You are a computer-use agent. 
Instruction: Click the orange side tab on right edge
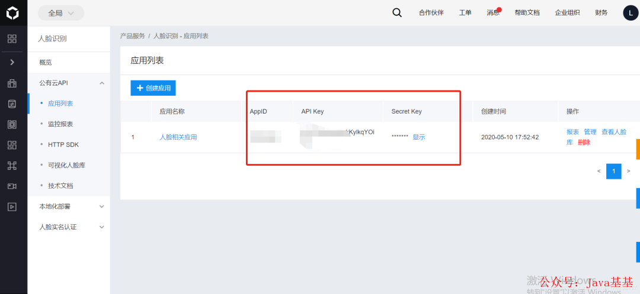pyautogui.click(x=638, y=149)
